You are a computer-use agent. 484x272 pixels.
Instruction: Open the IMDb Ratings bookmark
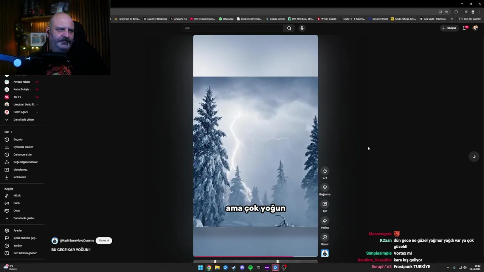coord(403,19)
